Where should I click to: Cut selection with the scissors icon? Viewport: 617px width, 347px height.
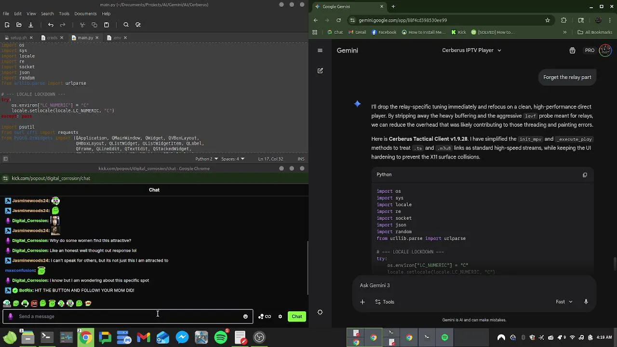click(x=82, y=25)
